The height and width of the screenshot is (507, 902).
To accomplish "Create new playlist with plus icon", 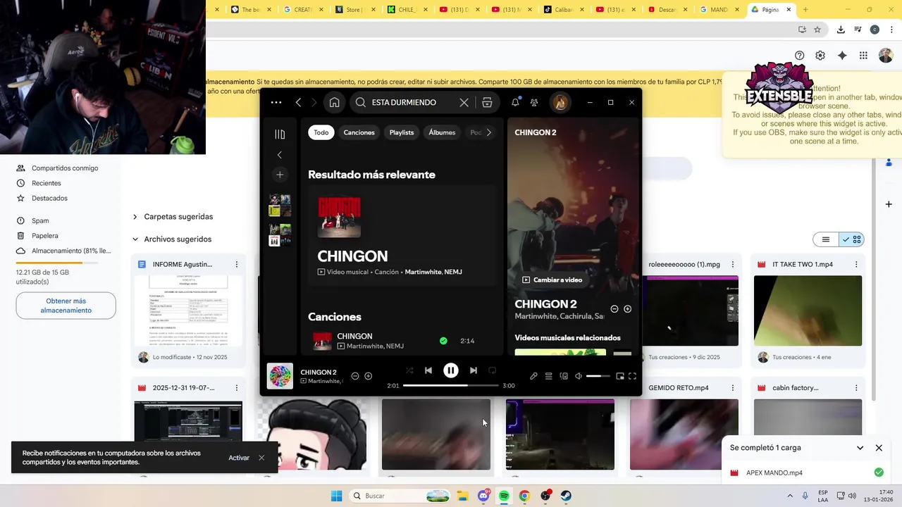I will point(280,175).
